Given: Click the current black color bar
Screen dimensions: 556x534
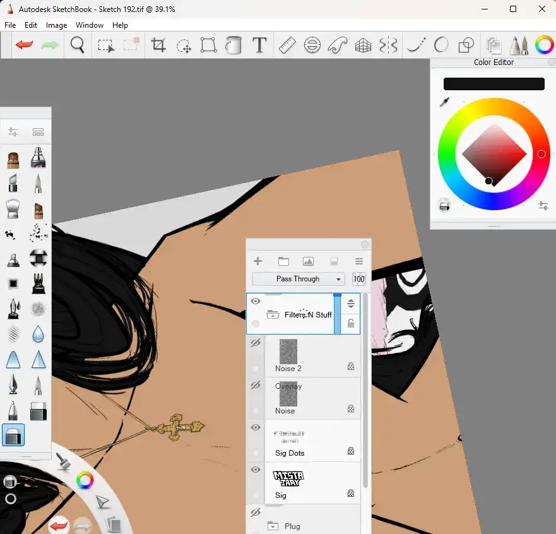Looking at the screenshot, I should point(494,84).
